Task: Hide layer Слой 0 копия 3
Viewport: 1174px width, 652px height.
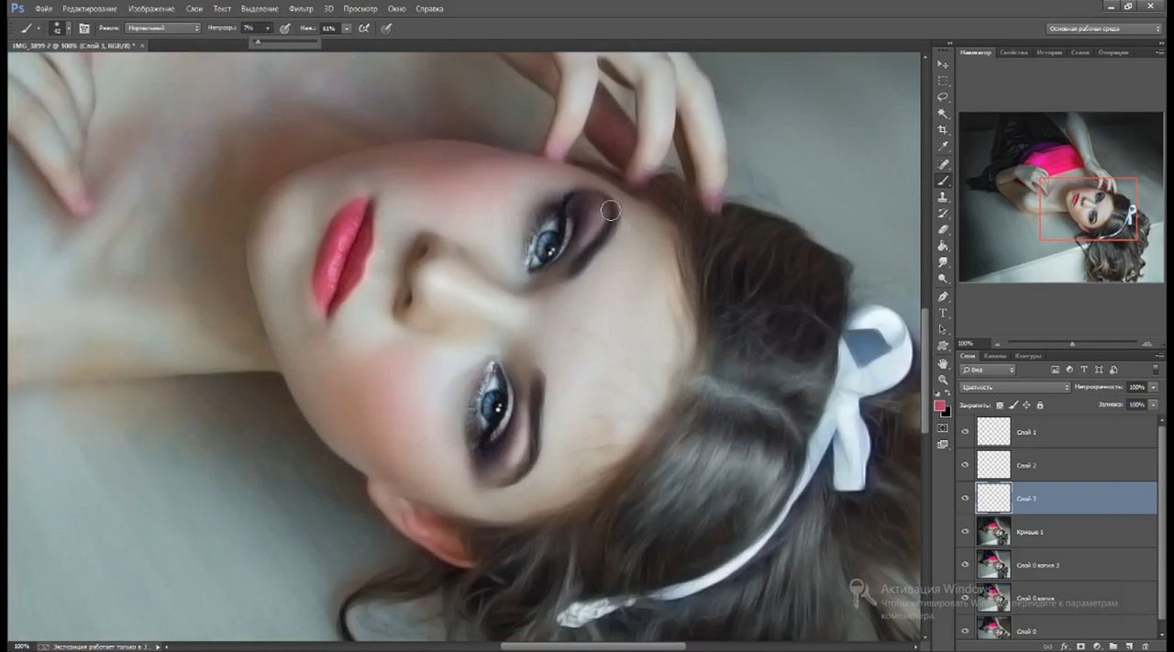Action: coord(965,565)
